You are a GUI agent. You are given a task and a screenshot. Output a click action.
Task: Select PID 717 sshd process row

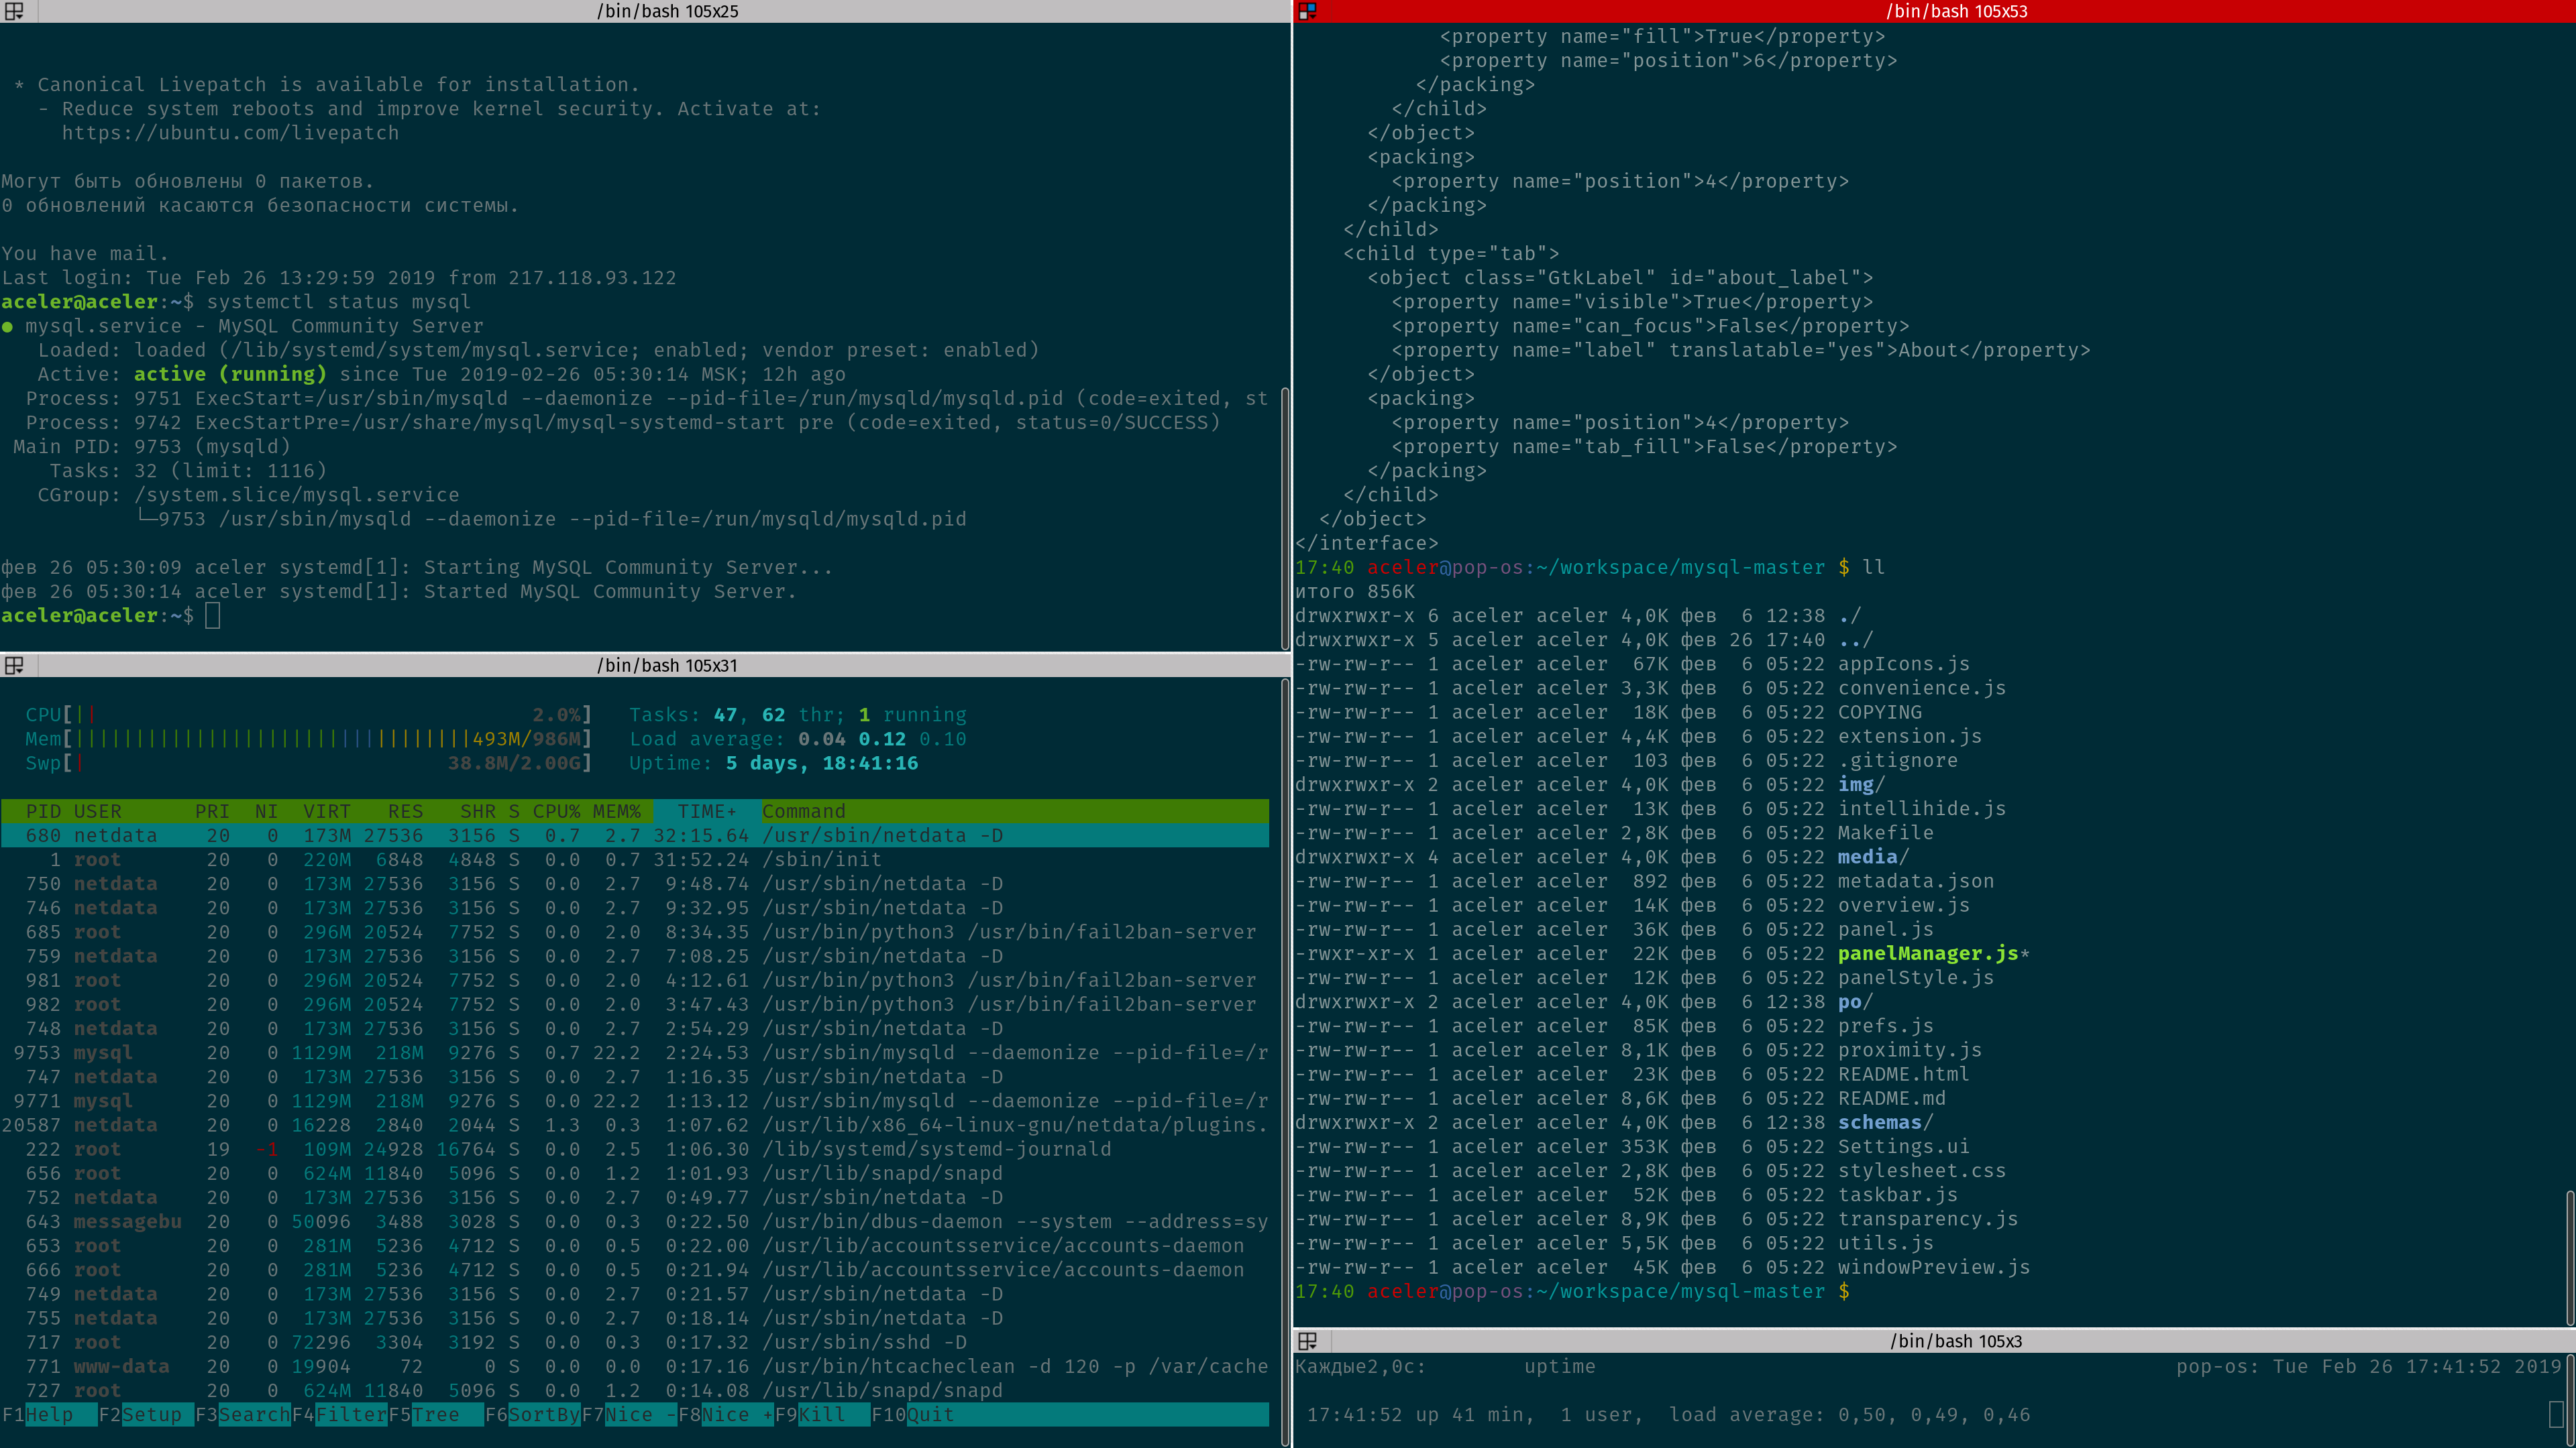tap(635, 1342)
